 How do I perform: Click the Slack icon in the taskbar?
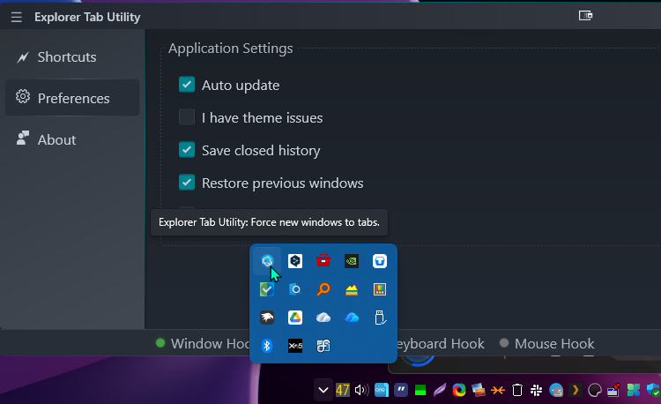[536, 390]
